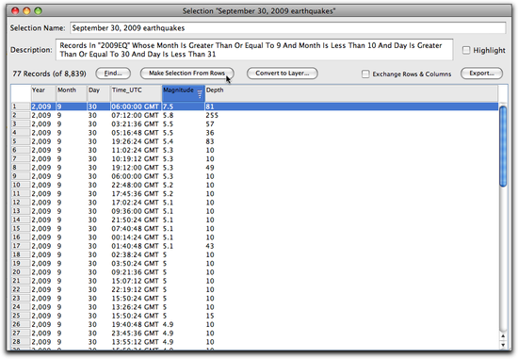This screenshot has height=359, width=518.
Task: Click time 17:45:36 GMT cell
Action: click(136, 194)
